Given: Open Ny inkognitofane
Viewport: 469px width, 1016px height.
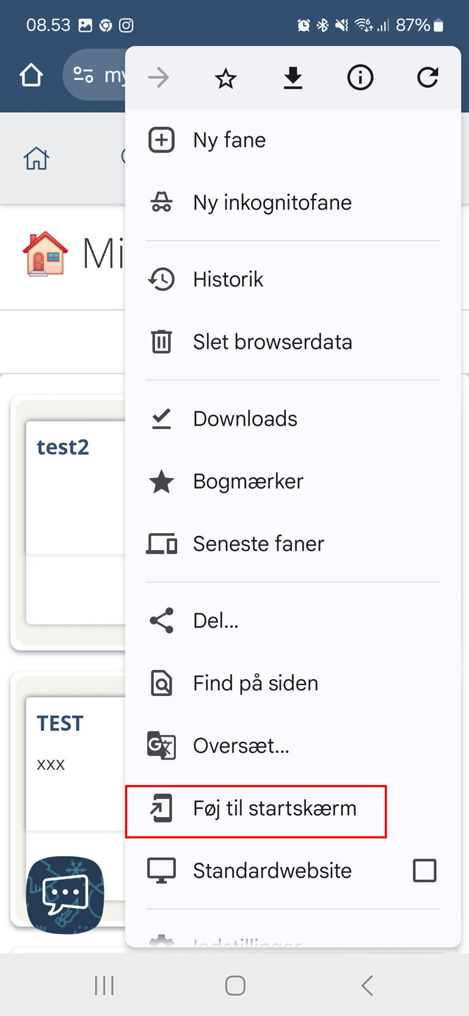Looking at the screenshot, I should pyautogui.click(x=293, y=203).
